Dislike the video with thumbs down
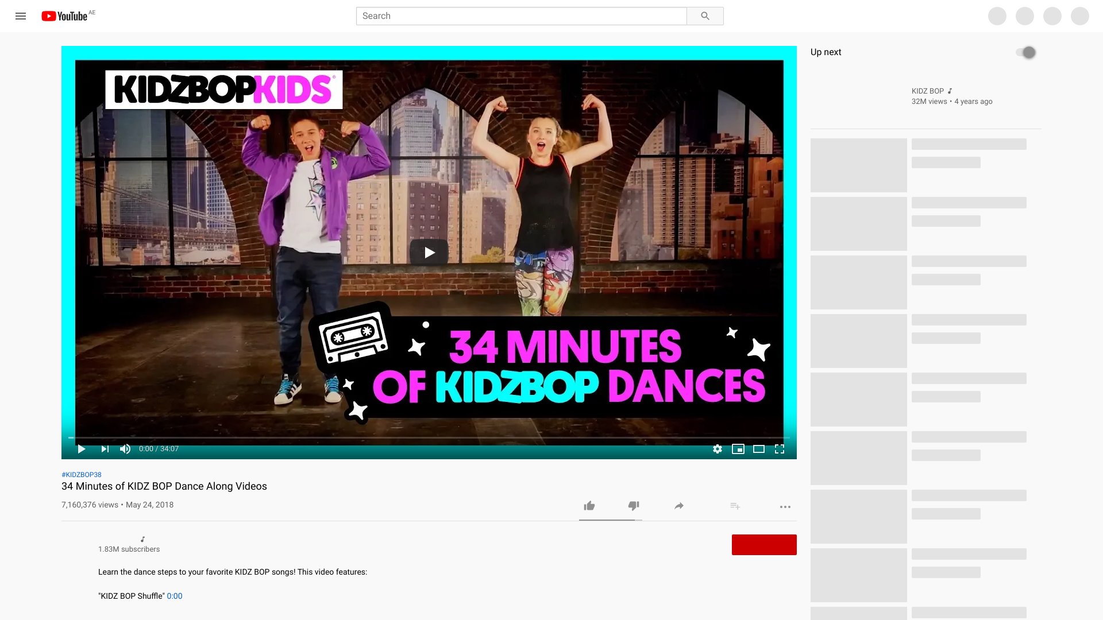 [634, 506]
